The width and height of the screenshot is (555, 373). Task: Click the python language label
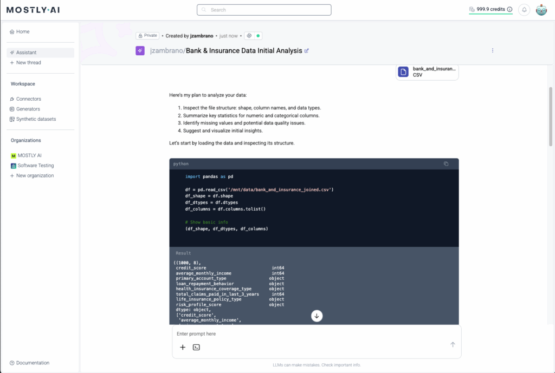tap(181, 164)
